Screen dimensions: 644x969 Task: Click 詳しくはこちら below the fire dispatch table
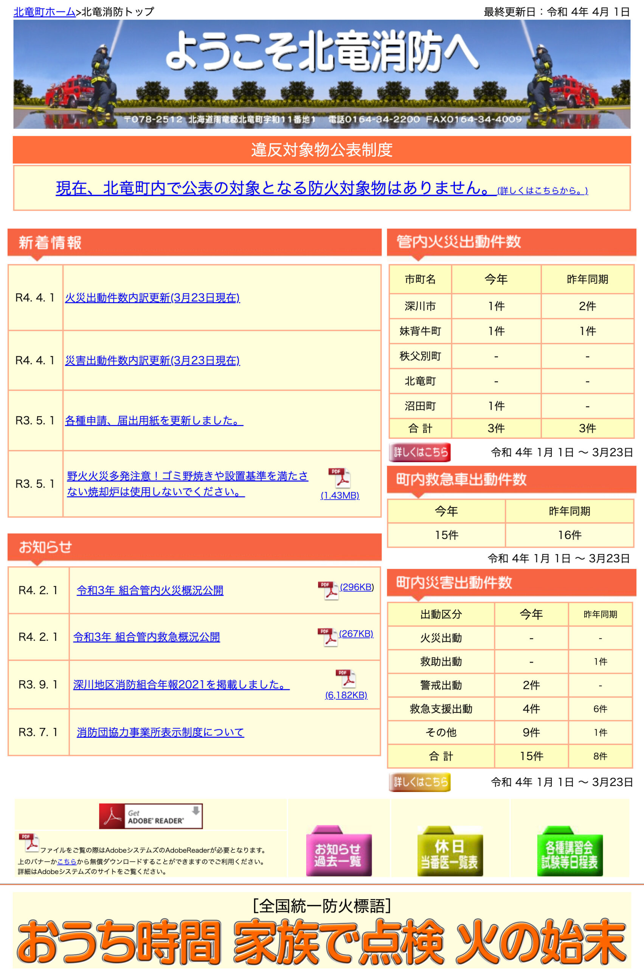(x=420, y=452)
